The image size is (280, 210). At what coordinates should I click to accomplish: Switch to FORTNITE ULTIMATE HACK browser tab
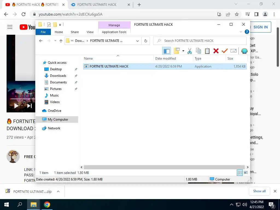pos(100,5)
